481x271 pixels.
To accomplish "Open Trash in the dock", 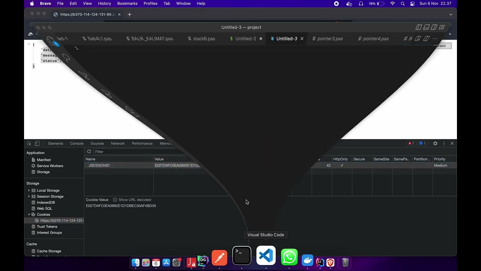I will (345, 262).
